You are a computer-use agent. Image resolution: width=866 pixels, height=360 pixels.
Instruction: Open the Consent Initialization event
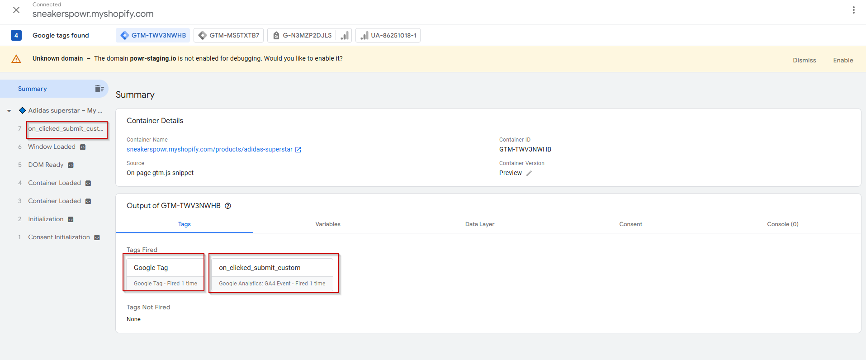[59, 237]
